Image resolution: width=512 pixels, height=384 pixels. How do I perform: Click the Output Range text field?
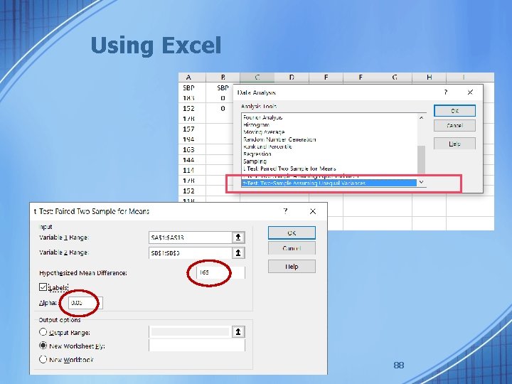(191, 332)
